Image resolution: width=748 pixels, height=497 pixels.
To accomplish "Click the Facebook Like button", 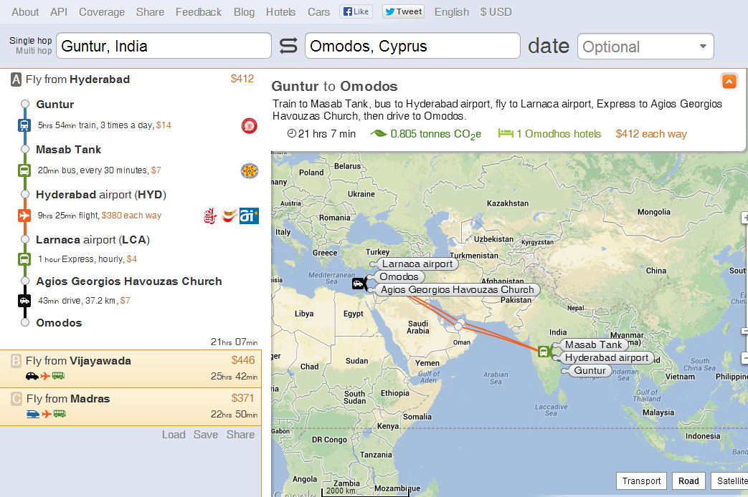I will click(356, 11).
